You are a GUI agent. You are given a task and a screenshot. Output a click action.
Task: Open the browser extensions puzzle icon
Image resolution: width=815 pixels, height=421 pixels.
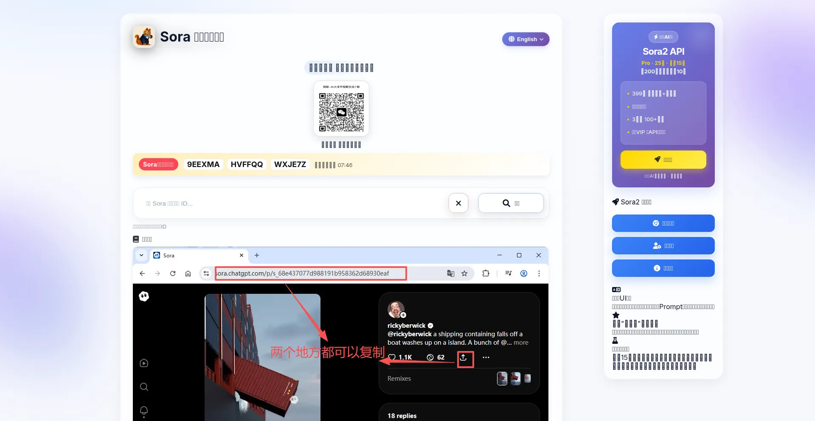pos(486,273)
